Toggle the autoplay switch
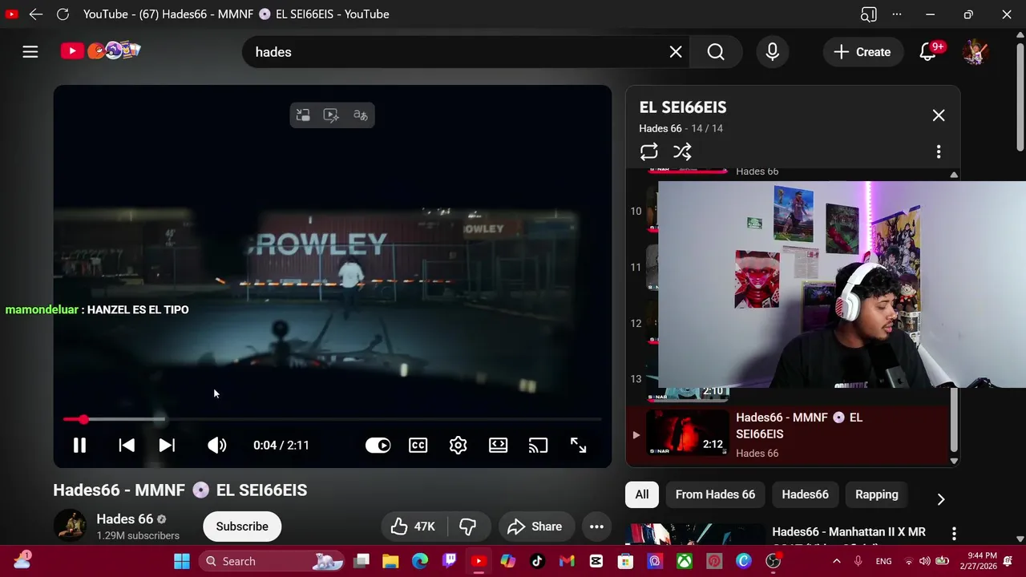1026x577 pixels. tap(378, 446)
